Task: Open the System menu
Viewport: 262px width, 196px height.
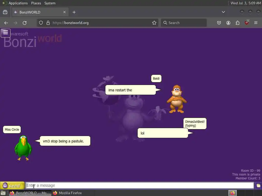Action: click(x=50, y=3)
